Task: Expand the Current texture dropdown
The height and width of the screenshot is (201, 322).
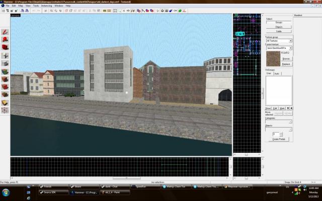Action: 279,48
